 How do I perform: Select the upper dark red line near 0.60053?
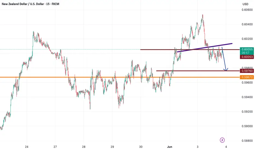pos(190,49)
